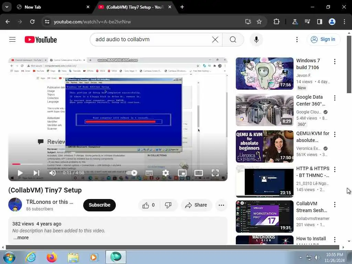Open Chrome three-dot menu
352x264 pixels.
[344, 22]
